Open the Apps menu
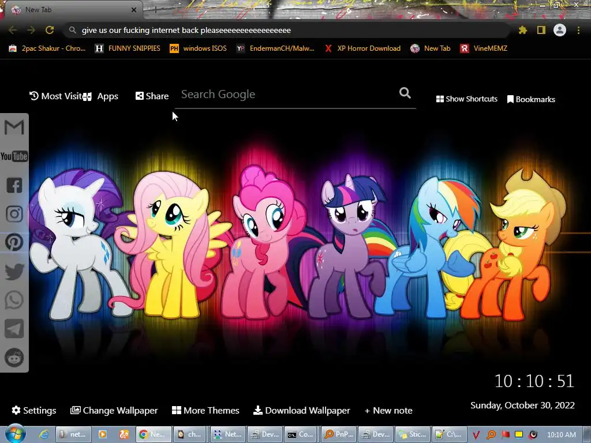591x443 pixels. [101, 96]
